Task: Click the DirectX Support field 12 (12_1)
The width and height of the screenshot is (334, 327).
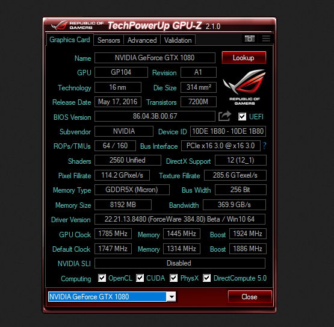Action: click(x=241, y=160)
